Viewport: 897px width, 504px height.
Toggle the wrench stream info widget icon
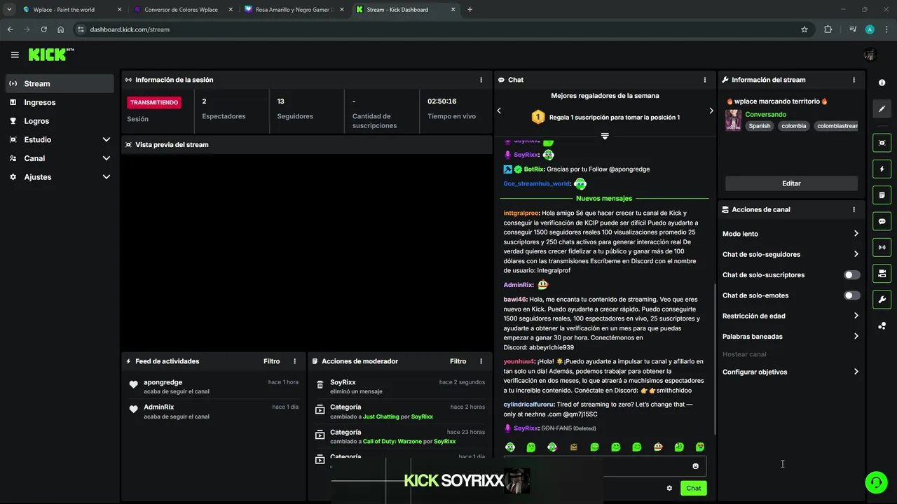click(882, 300)
